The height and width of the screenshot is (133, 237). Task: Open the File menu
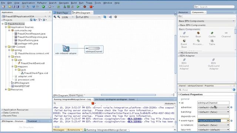point(3,3)
